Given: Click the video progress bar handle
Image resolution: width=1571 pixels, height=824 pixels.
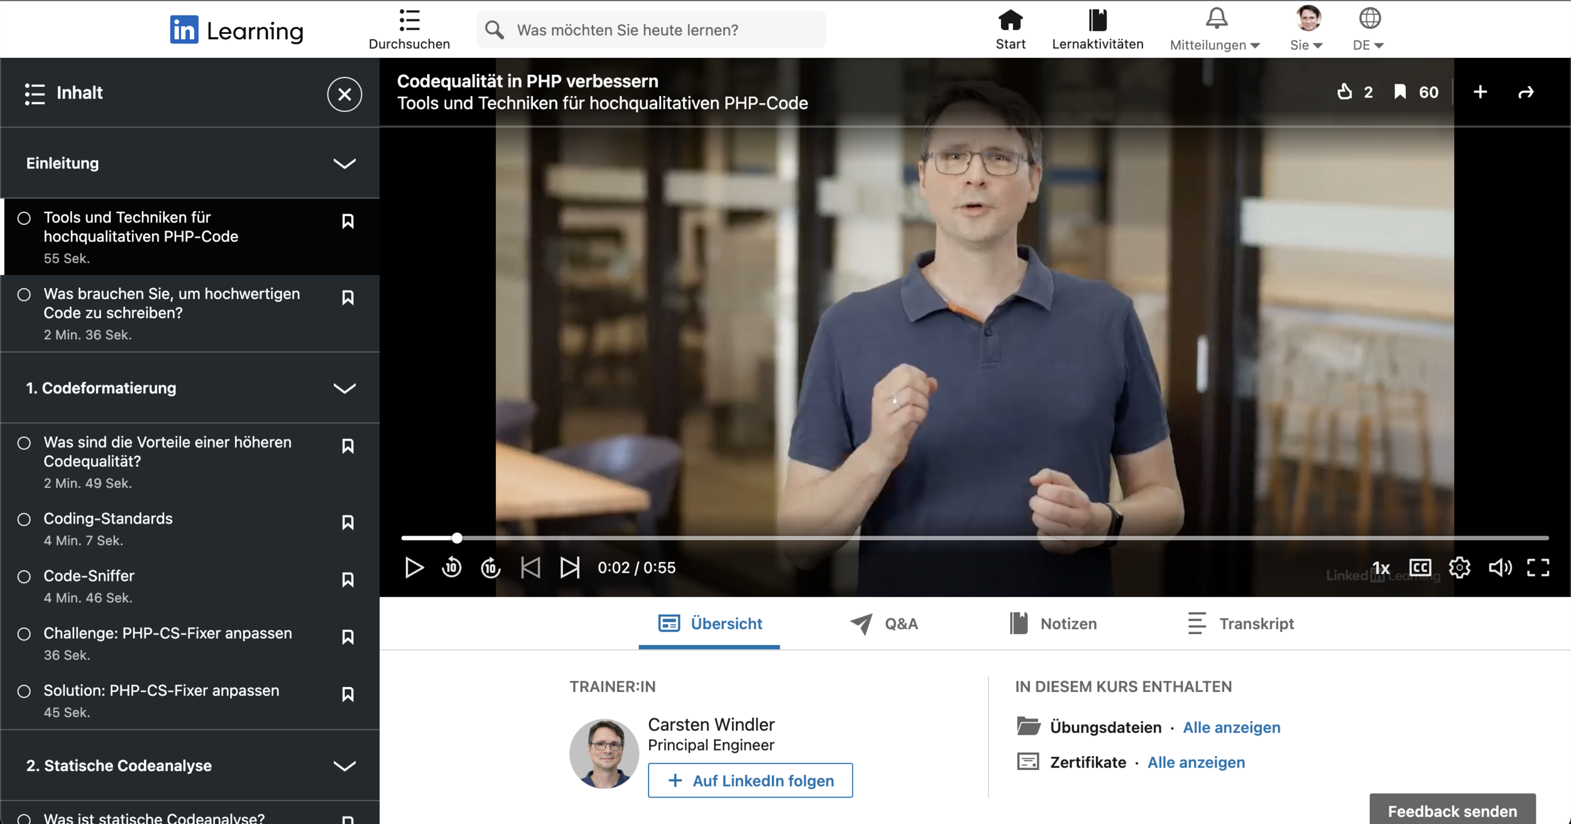Looking at the screenshot, I should (x=457, y=538).
